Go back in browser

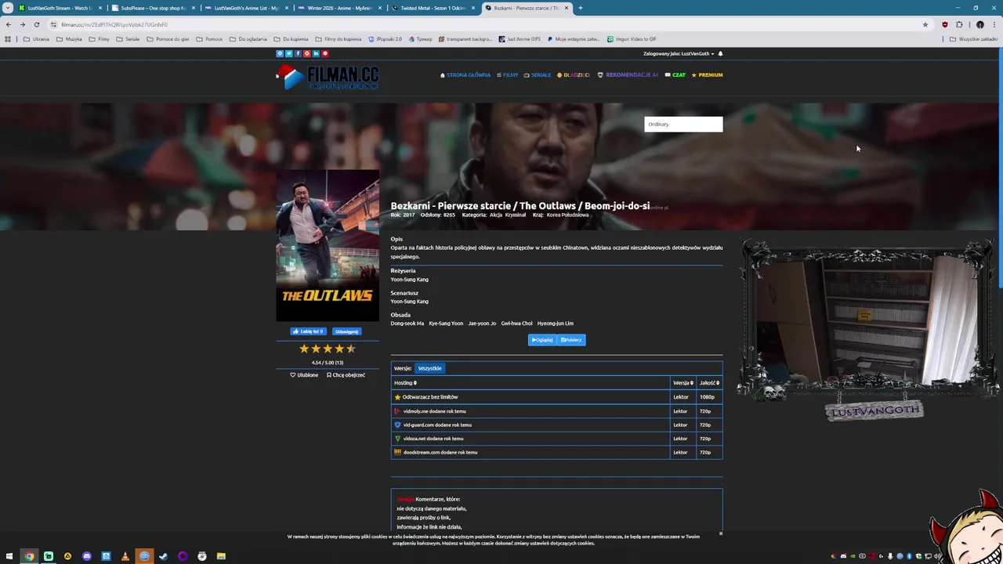coord(9,24)
